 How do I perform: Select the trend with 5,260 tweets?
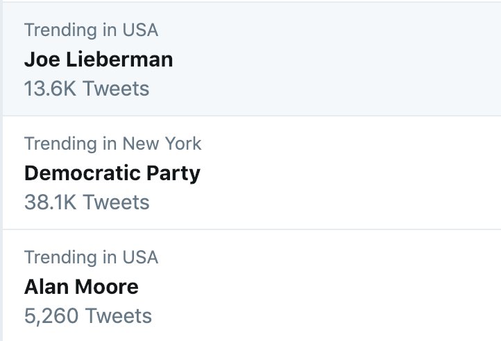click(81, 286)
